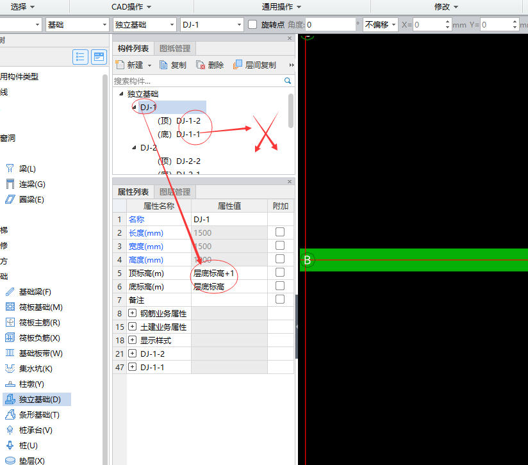Select the 梁(L) component icon
Screen dimensions: 528x465
pyautogui.click(x=10, y=168)
